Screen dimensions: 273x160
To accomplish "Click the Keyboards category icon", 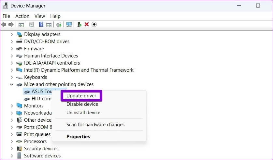I will tap(19, 77).
